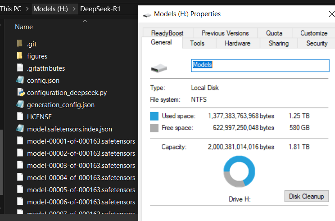Select the .gitattributes file name
Image resolution: width=335 pixels, height=221 pixels.
46,68
